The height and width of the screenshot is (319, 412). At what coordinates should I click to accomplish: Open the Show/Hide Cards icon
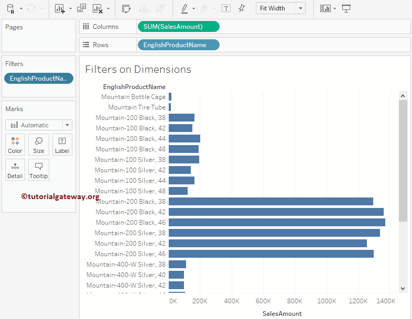pos(326,8)
